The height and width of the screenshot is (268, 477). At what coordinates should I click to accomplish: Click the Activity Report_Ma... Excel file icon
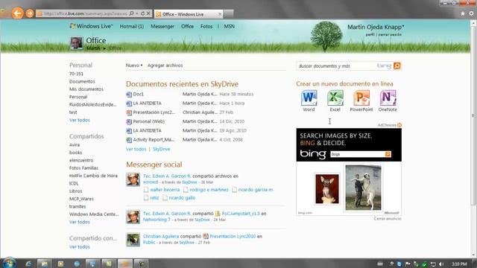[x=129, y=140]
